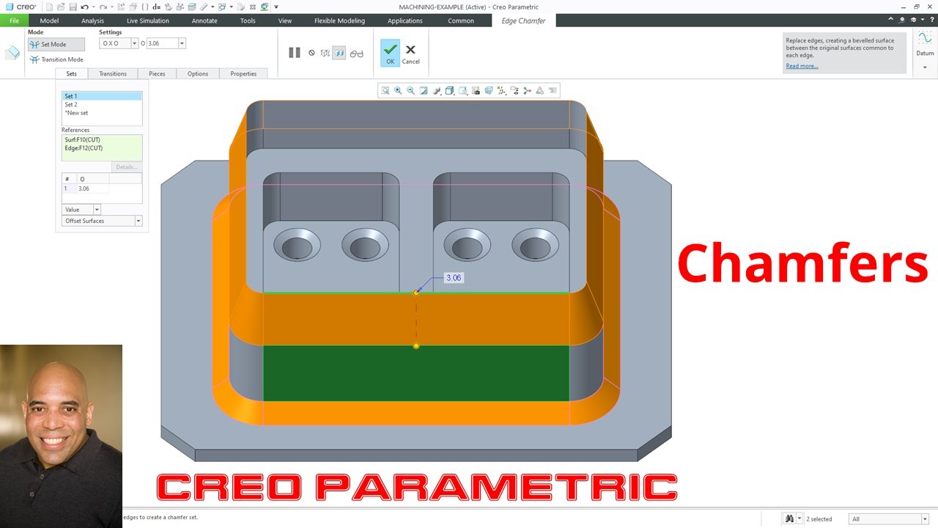This screenshot has height=528, width=938.
Task: Click the Close window X icon in quick access toolbar
Action: tap(253, 7)
